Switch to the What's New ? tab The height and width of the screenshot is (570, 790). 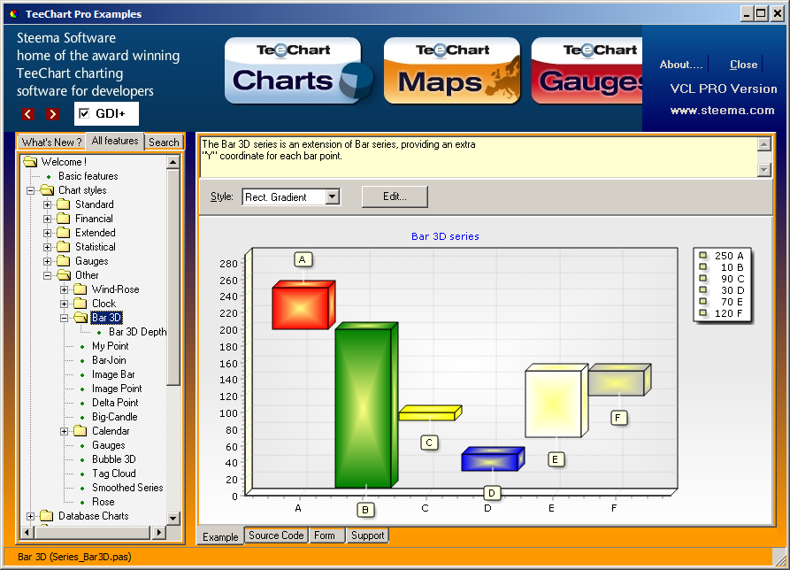pos(51,142)
